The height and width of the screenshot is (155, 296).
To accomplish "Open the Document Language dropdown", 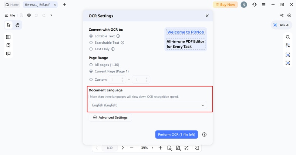I will click(148, 105).
